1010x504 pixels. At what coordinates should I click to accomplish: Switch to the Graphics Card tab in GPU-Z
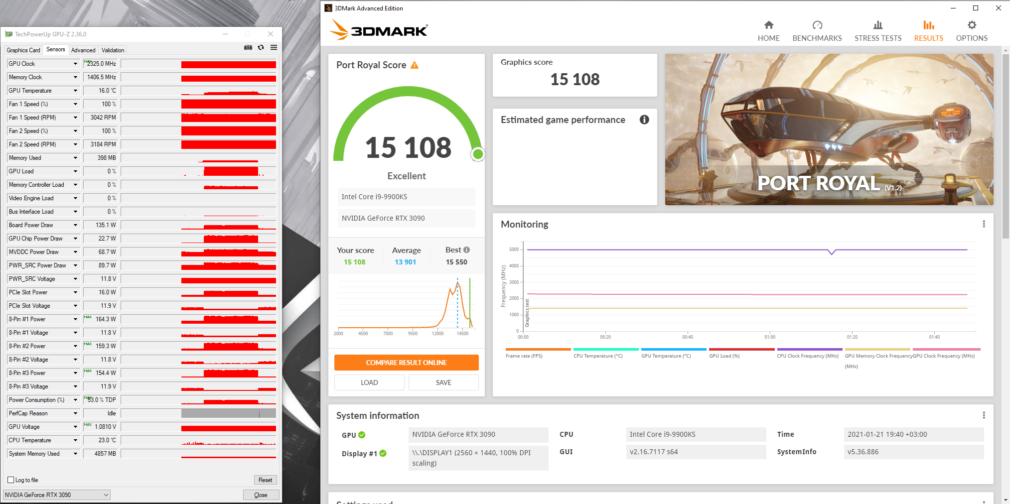pos(23,50)
